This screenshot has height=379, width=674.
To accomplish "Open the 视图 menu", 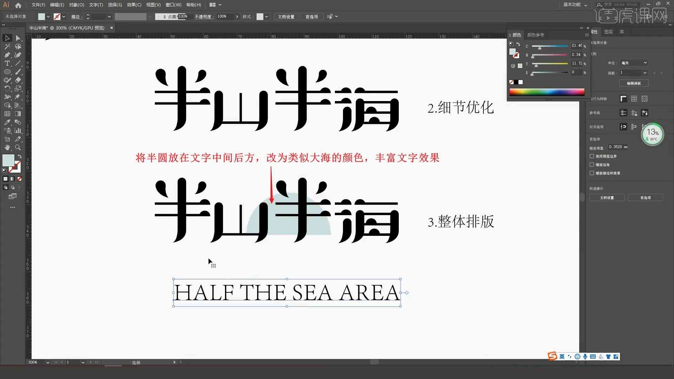I will 152,5.
